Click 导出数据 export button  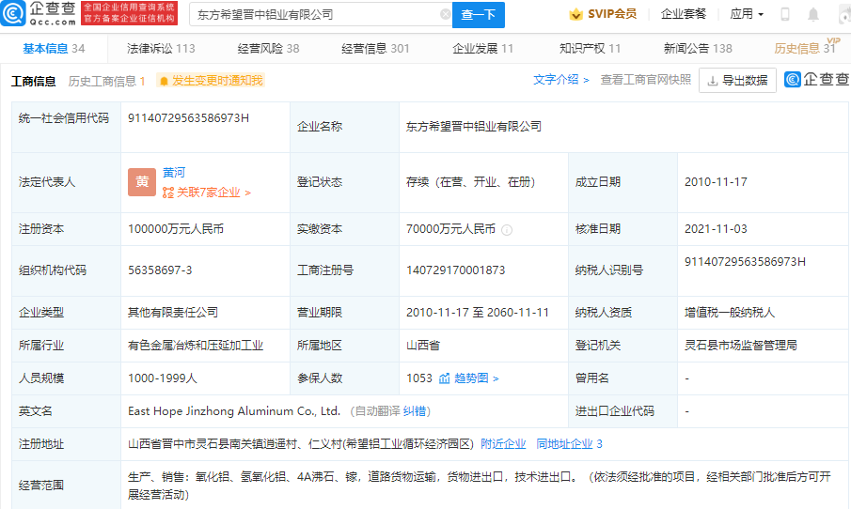point(737,80)
